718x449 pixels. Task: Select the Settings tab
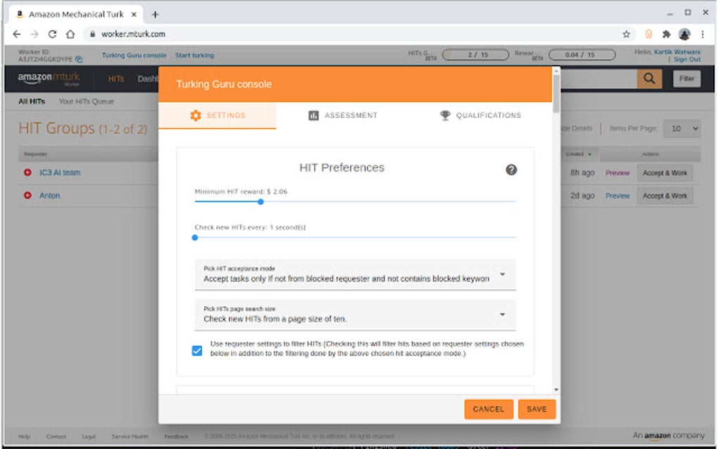(x=218, y=115)
